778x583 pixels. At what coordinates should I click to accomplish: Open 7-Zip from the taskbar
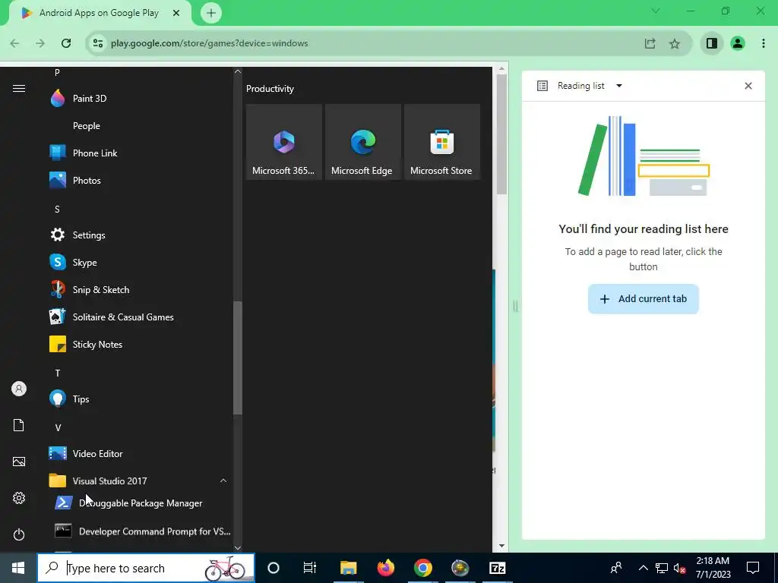tap(497, 568)
